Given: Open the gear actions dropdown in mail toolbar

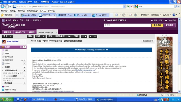Looking at the screenshot, I should [x=84, y=37].
